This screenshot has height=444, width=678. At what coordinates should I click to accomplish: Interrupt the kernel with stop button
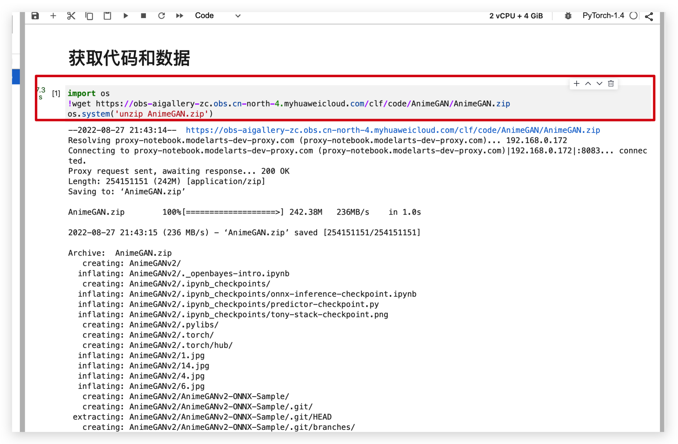tap(143, 16)
